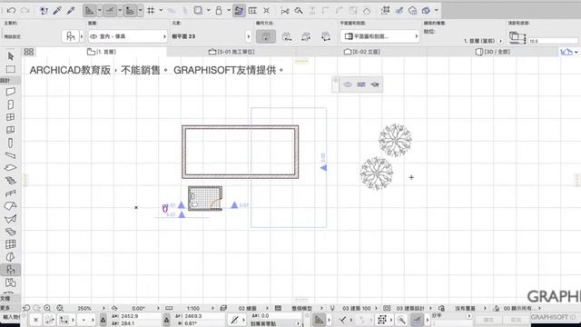Image resolution: width=581 pixels, height=327 pixels.
Task: Select the Column tool in toolbox
Action: click(10, 143)
